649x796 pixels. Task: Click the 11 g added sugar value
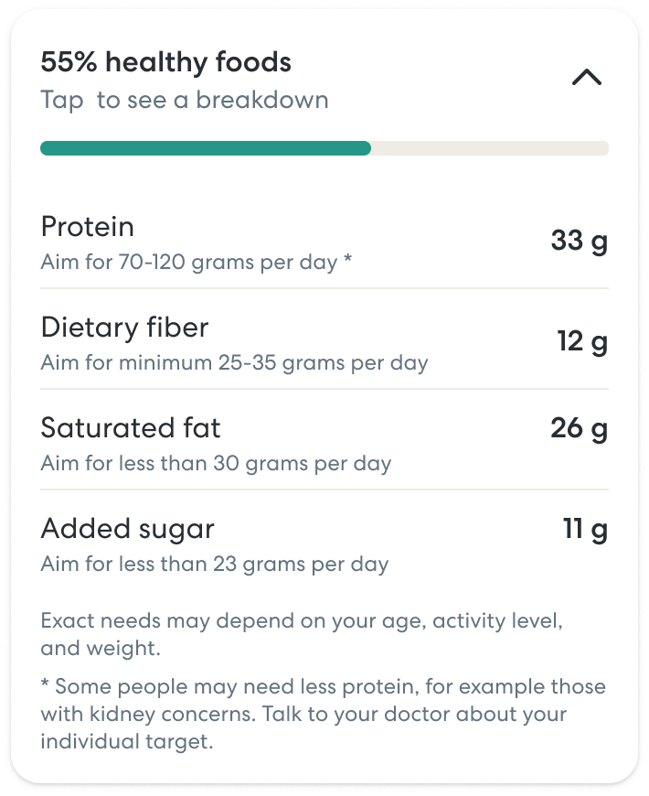[x=585, y=529]
